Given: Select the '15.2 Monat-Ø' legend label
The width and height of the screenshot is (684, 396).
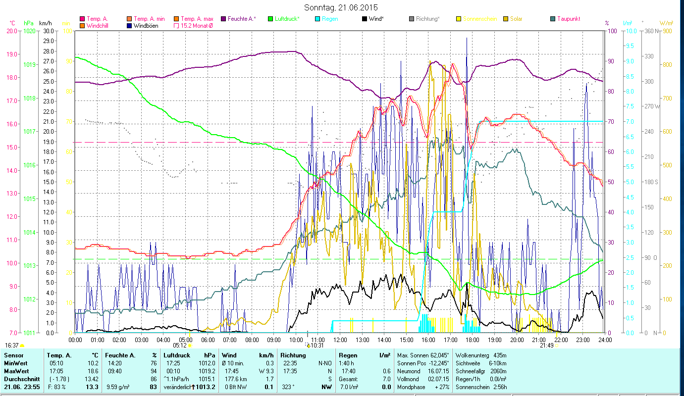Looking at the screenshot, I should point(197,26).
